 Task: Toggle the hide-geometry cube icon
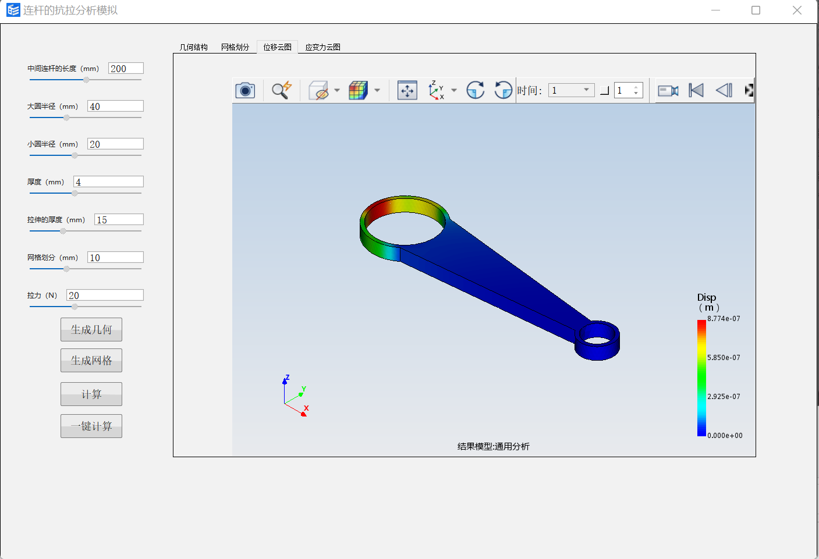pos(318,90)
